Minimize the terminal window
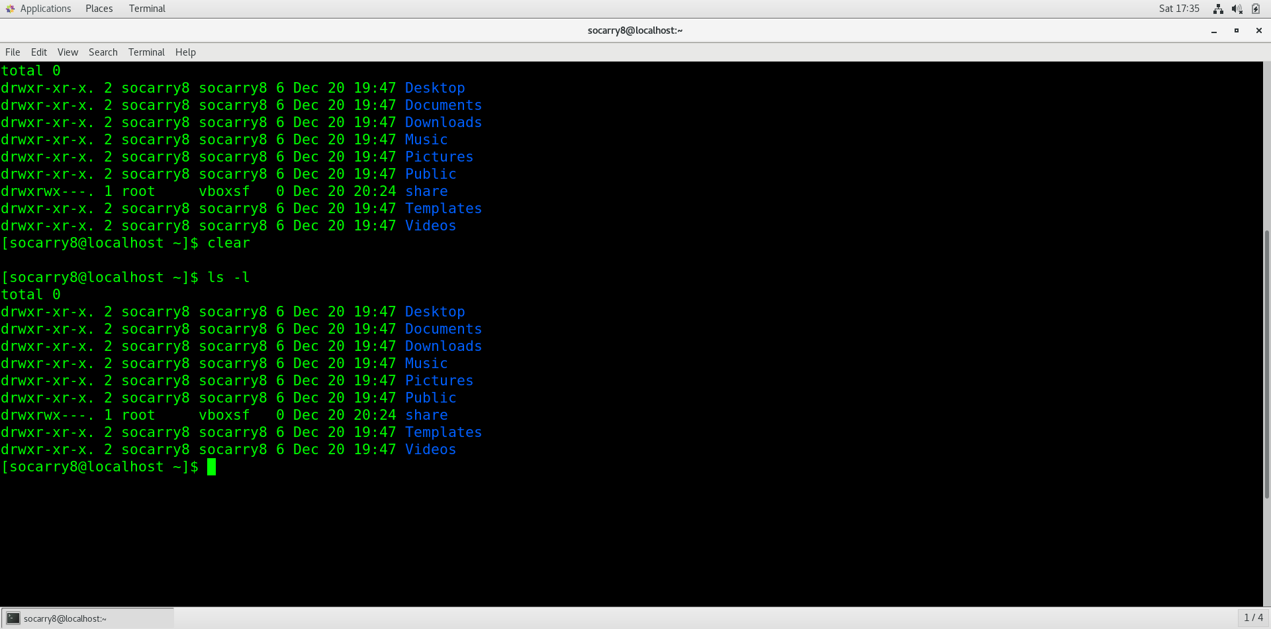 [1214, 30]
